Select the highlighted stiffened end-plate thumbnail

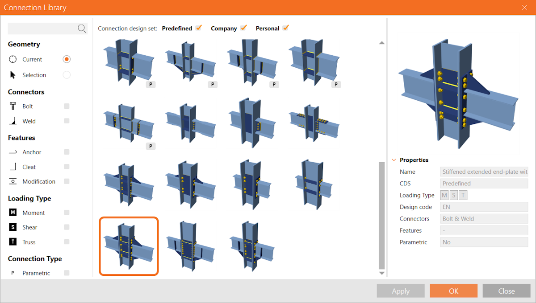click(x=129, y=246)
